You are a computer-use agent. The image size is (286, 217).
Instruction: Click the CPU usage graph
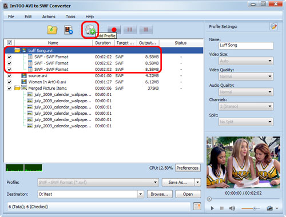click(24, 168)
